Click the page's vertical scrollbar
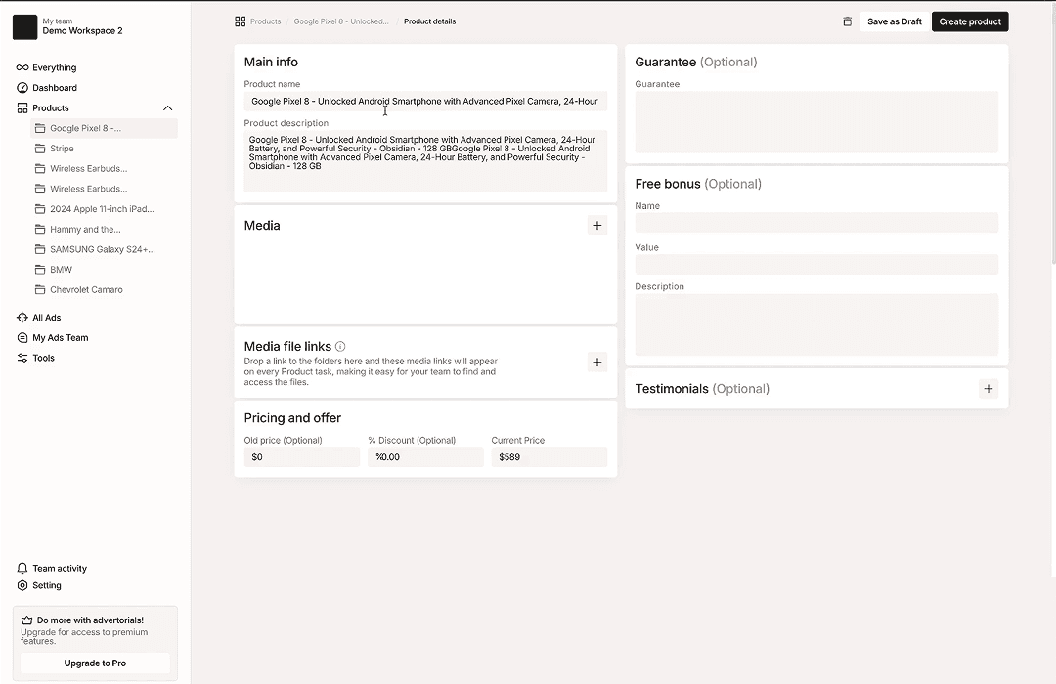This screenshot has height=684, width=1056. [x=1052, y=137]
